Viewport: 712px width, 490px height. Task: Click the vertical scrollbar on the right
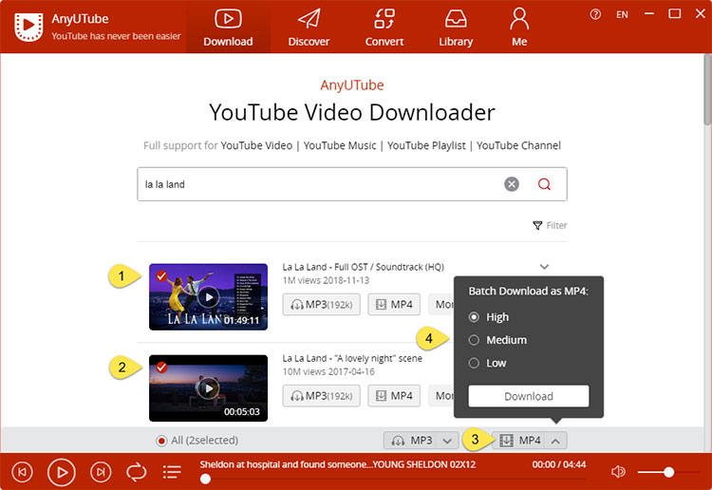click(x=707, y=89)
